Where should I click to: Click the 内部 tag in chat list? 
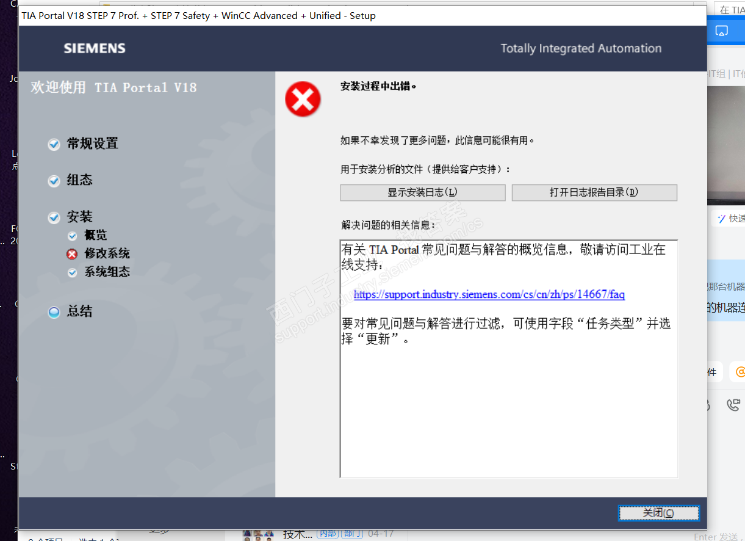pos(327,534)
